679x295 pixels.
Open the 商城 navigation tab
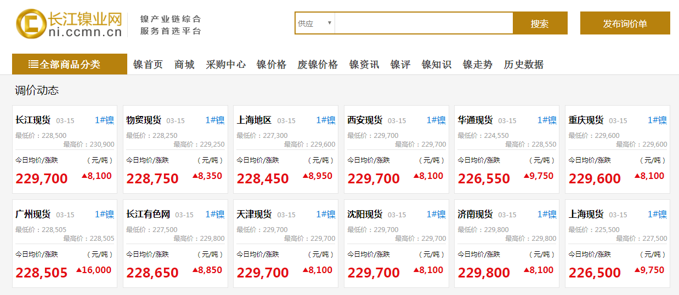click(184, 65)
